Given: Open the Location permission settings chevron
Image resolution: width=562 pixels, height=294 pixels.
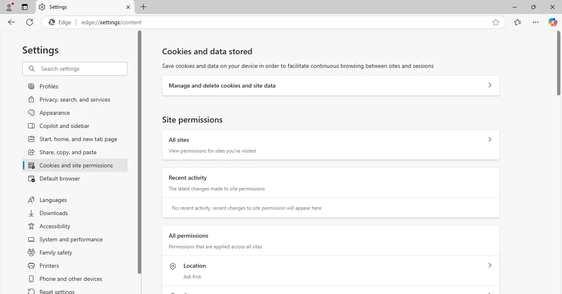Looking at the screenshot, I should pos(490,266).
